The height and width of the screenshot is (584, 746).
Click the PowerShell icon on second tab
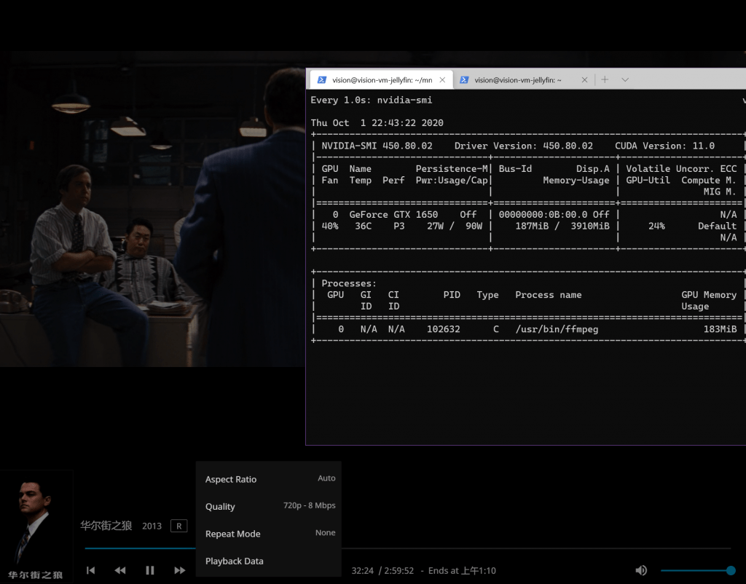[464, 80]
